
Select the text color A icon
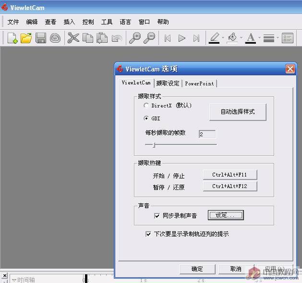(251, 38)
